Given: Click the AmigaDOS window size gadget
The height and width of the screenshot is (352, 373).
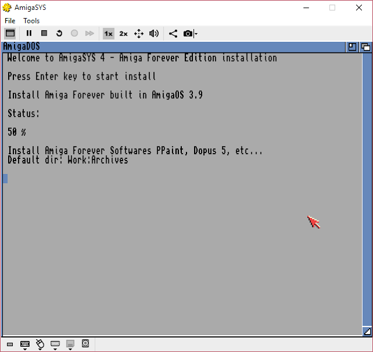Looking at the screenshot, I should pos(367,331).
